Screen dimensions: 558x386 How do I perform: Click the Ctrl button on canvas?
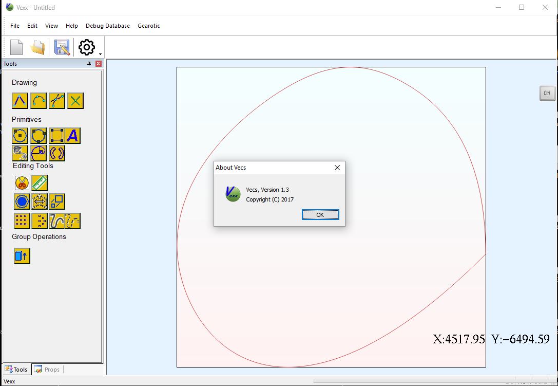(x=547, y=93)
